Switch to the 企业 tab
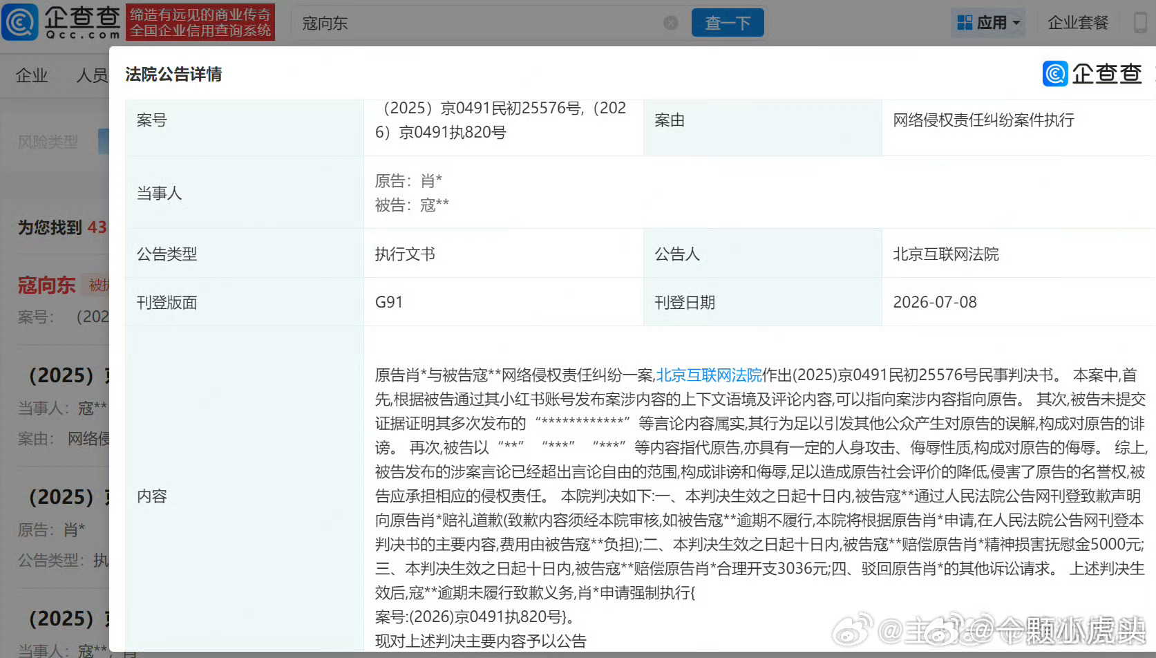Viewport: 1156px width, 658px height. (x=32, y=75)
